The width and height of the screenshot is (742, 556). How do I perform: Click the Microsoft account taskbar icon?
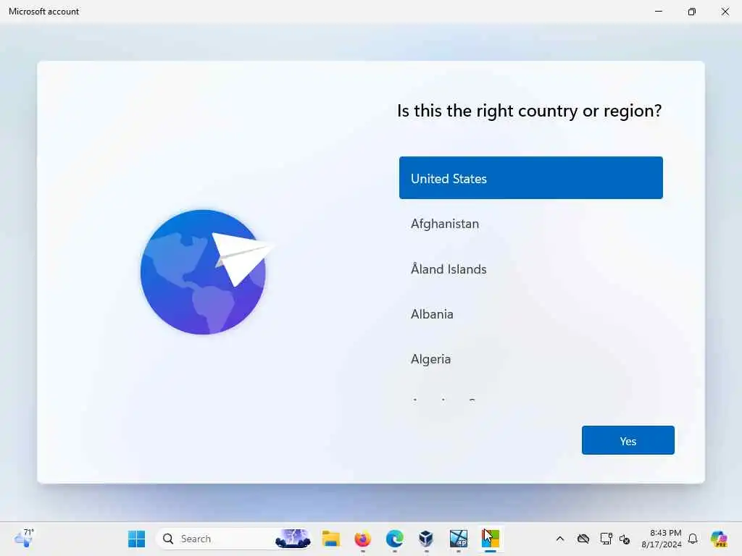click(x=491, y=539)
